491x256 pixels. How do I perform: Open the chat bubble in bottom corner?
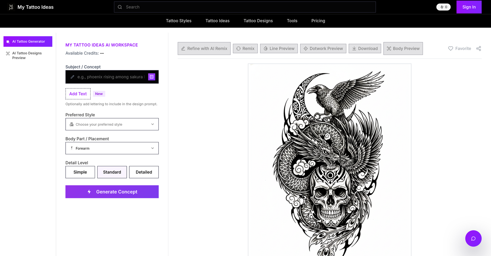click(473, 238)
